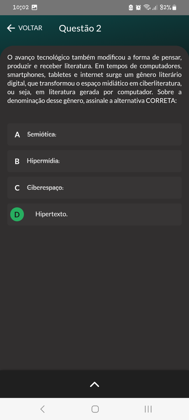The height and width of the screenshot is (420, 189).
Task: Click the VOLTAR text label
Action: point(30,28)
